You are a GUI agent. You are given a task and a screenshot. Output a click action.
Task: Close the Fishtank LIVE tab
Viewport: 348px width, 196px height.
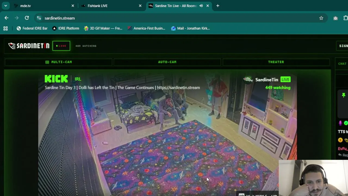point(140,6)
